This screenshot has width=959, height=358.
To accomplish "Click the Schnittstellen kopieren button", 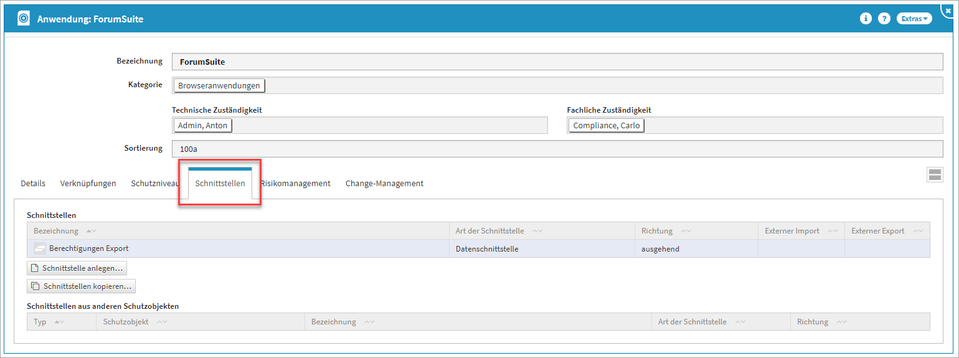I will click(x=82, y=286).
